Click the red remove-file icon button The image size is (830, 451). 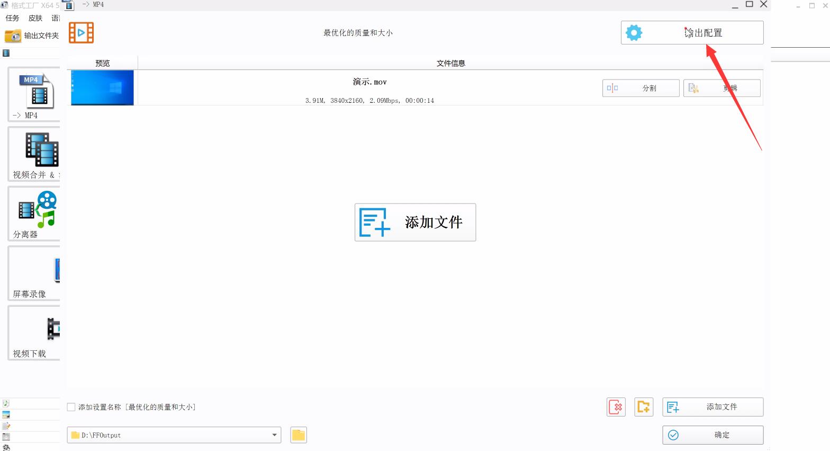[x=616, y=407]
